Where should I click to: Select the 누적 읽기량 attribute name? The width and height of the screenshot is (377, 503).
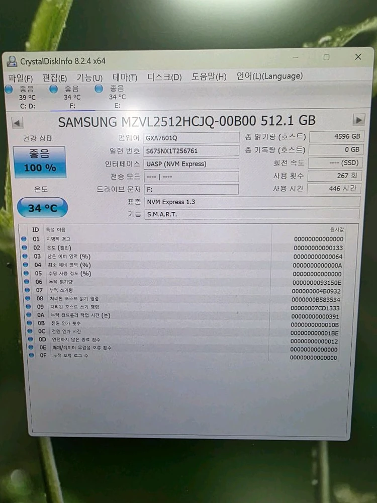61,282
